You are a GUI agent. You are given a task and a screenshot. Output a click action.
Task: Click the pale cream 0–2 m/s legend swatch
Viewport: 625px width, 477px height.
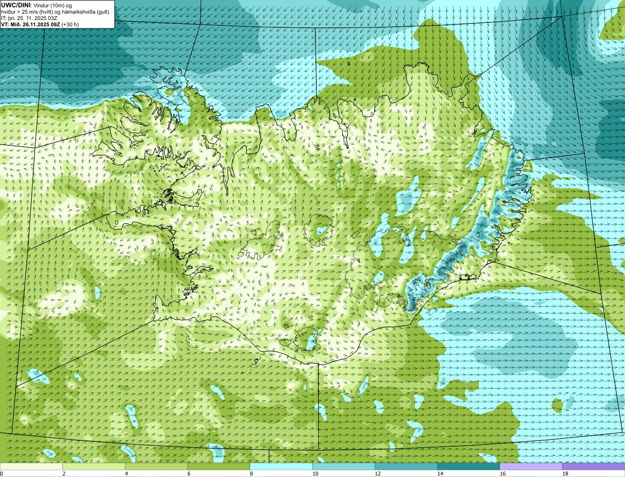coord(31,466)
